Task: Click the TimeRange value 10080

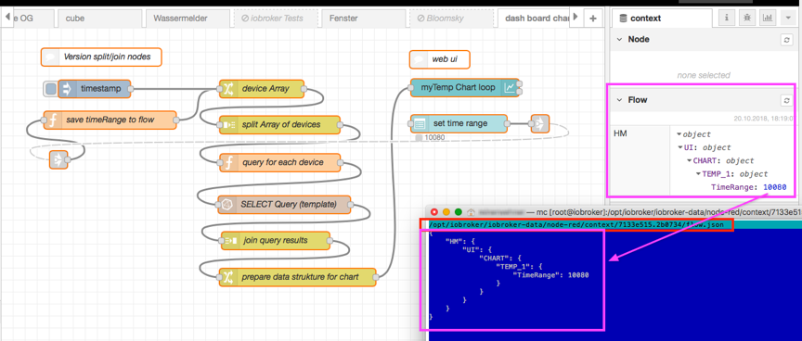Action: 775,187
